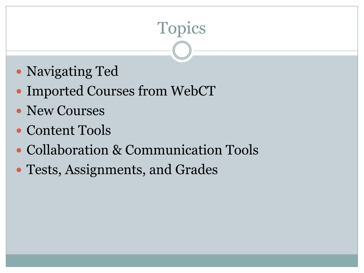Click the Imported Courses from WebCT line

pos(121,91)
